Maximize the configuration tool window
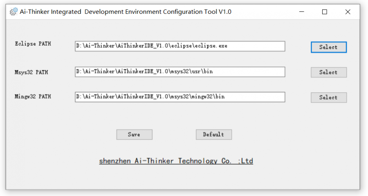The height and width of the screenshot is (196, 368). point(325,12)
